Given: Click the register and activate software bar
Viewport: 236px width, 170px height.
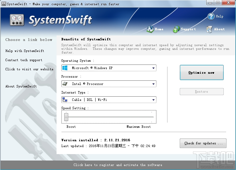Looking at the screenshot, I should coord(118,165).
